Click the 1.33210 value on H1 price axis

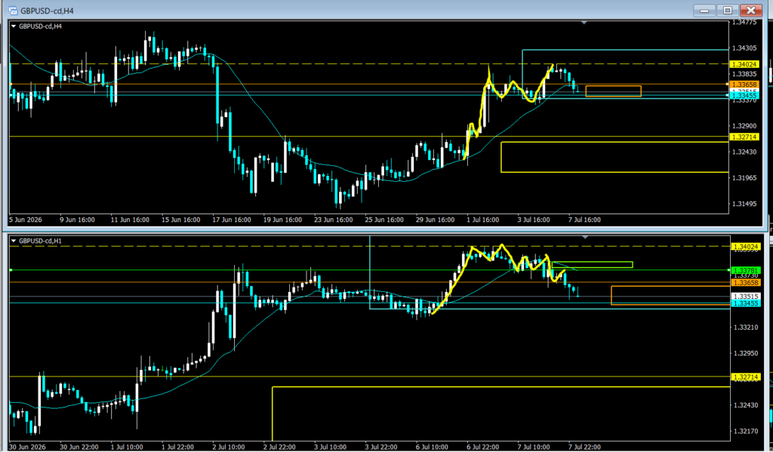click(746, 327)
